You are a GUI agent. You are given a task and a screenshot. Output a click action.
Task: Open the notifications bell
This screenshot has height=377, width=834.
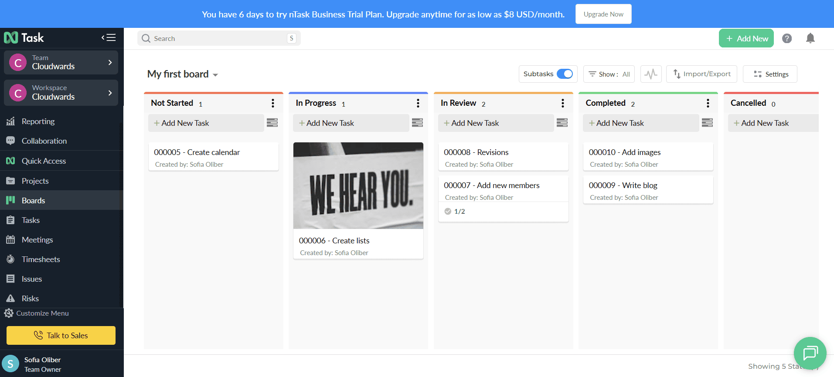(810, 38)
